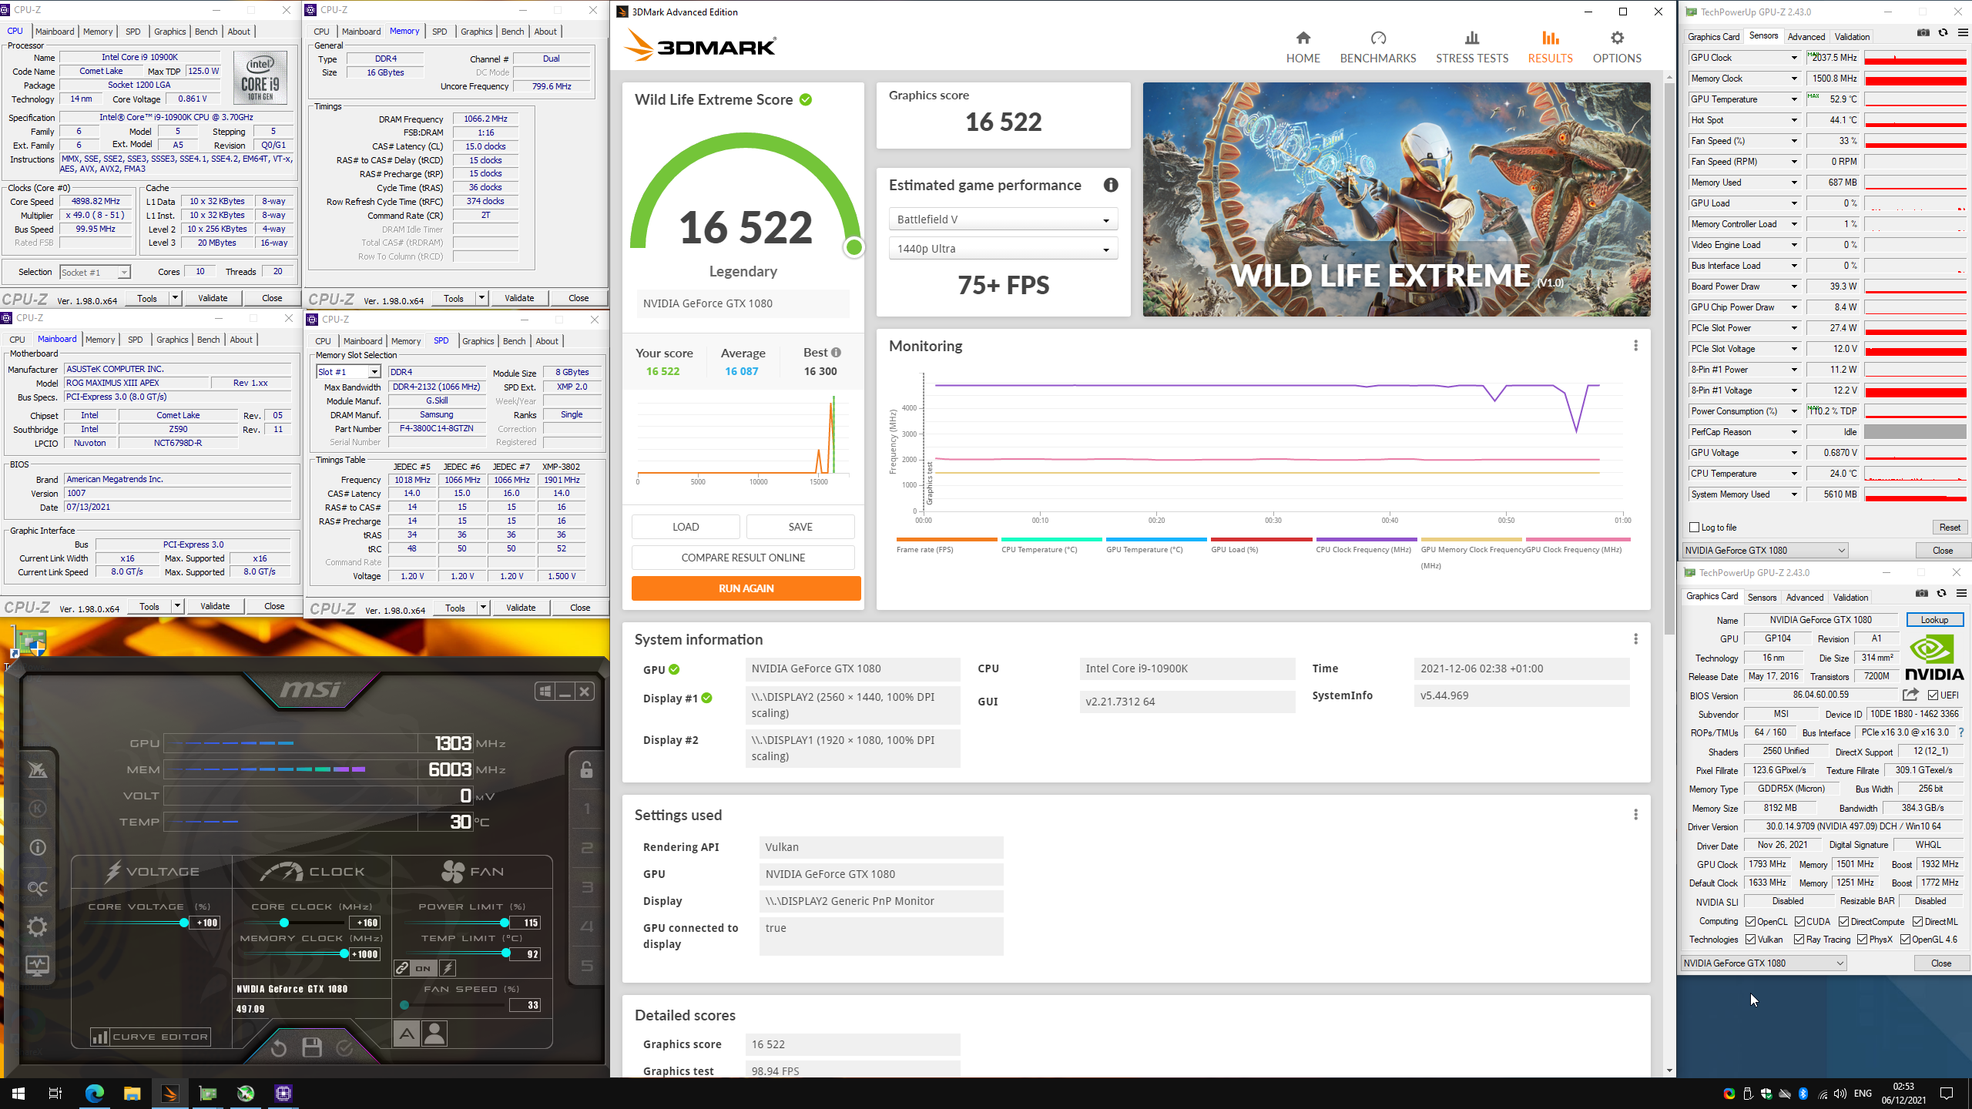Viewport: 1972px width, 1109px height.
Task: Apply Afterburner settings with the checkmark icon
Action: coord(344,1047)
